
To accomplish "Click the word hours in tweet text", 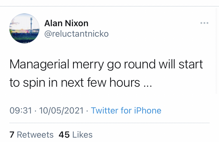I will (x=125, y=82).
